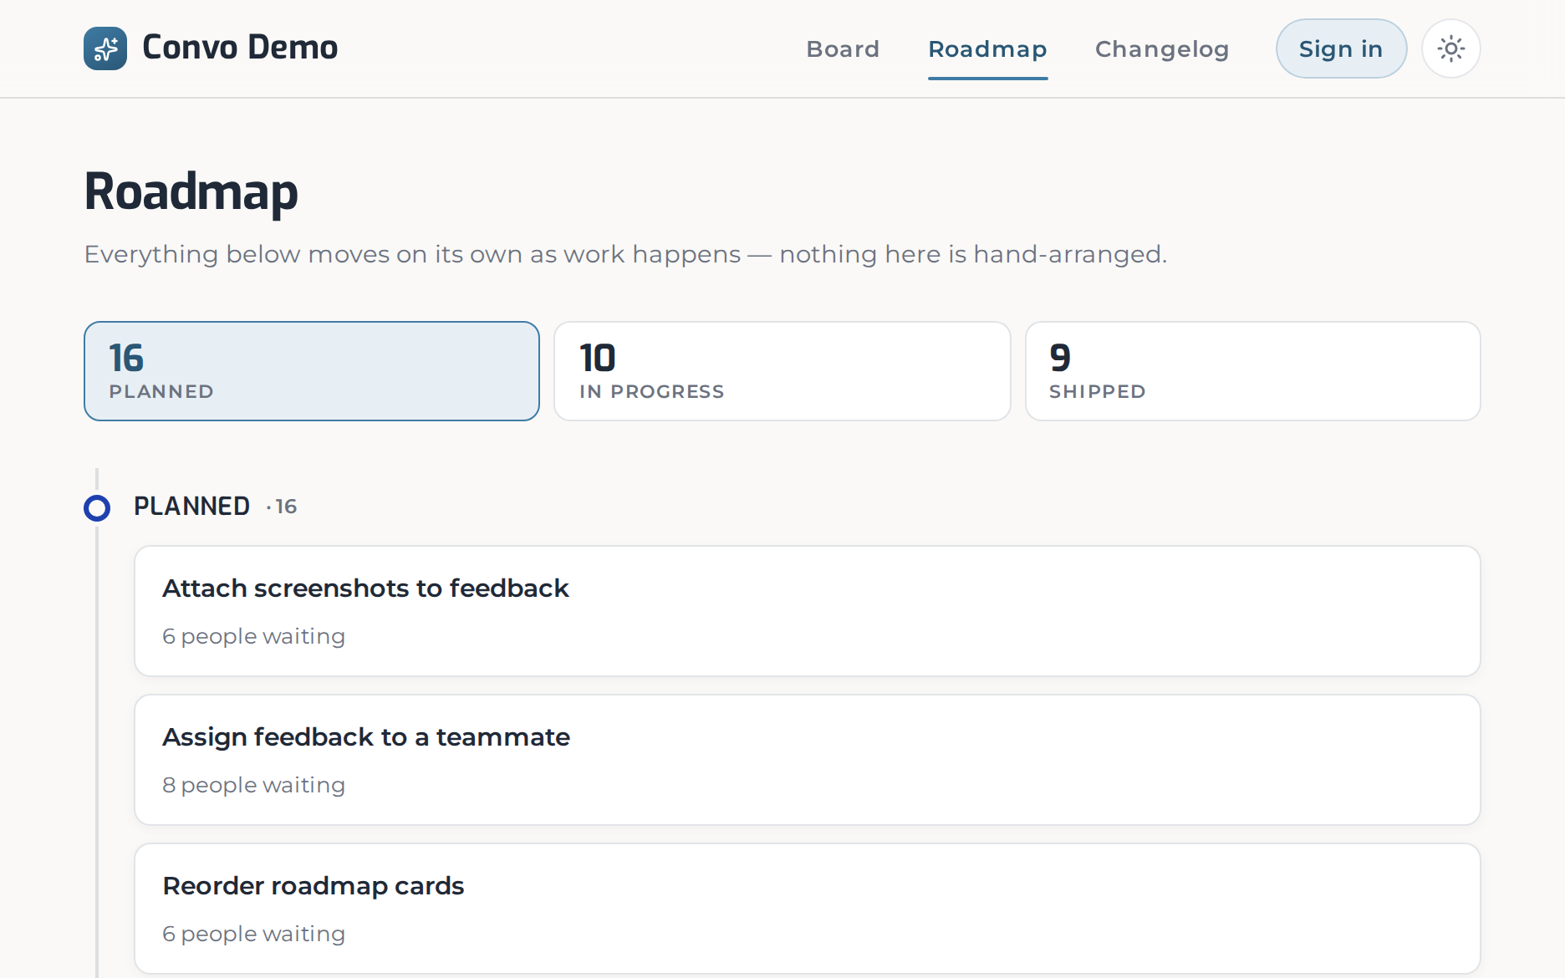
Task: Click the PLANNED section heading text
Action: [191, 507]
